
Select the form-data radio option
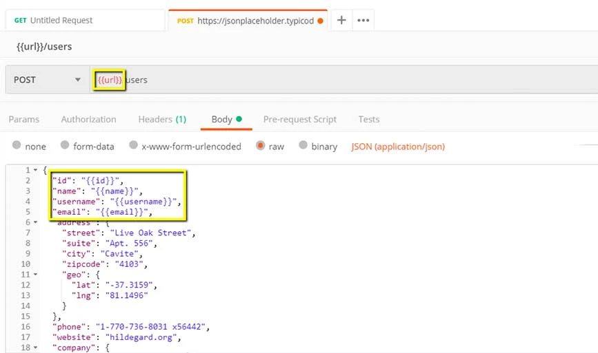click(65, 145)
